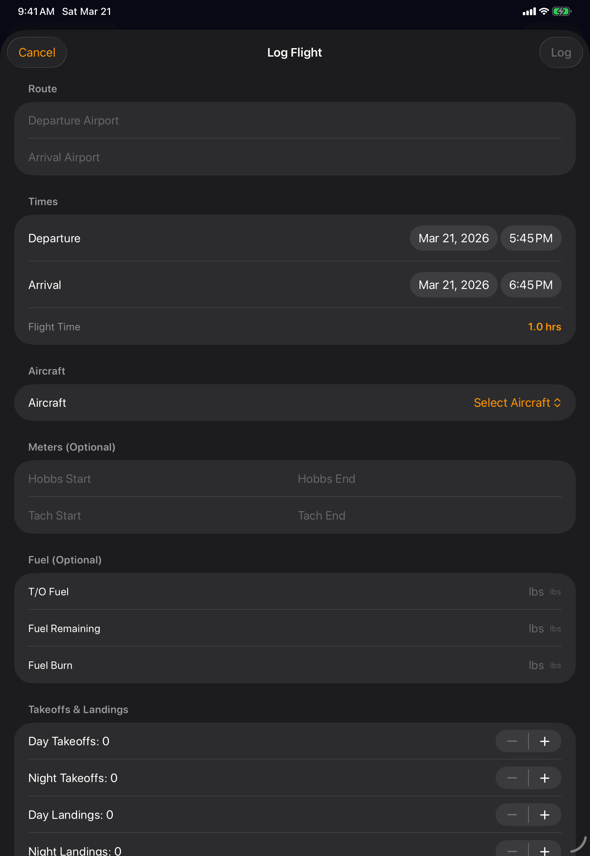Open the departure date picker showing Mar 21, 2026
Viewport: 590px width, 856px height.
[x=453, y=238]
